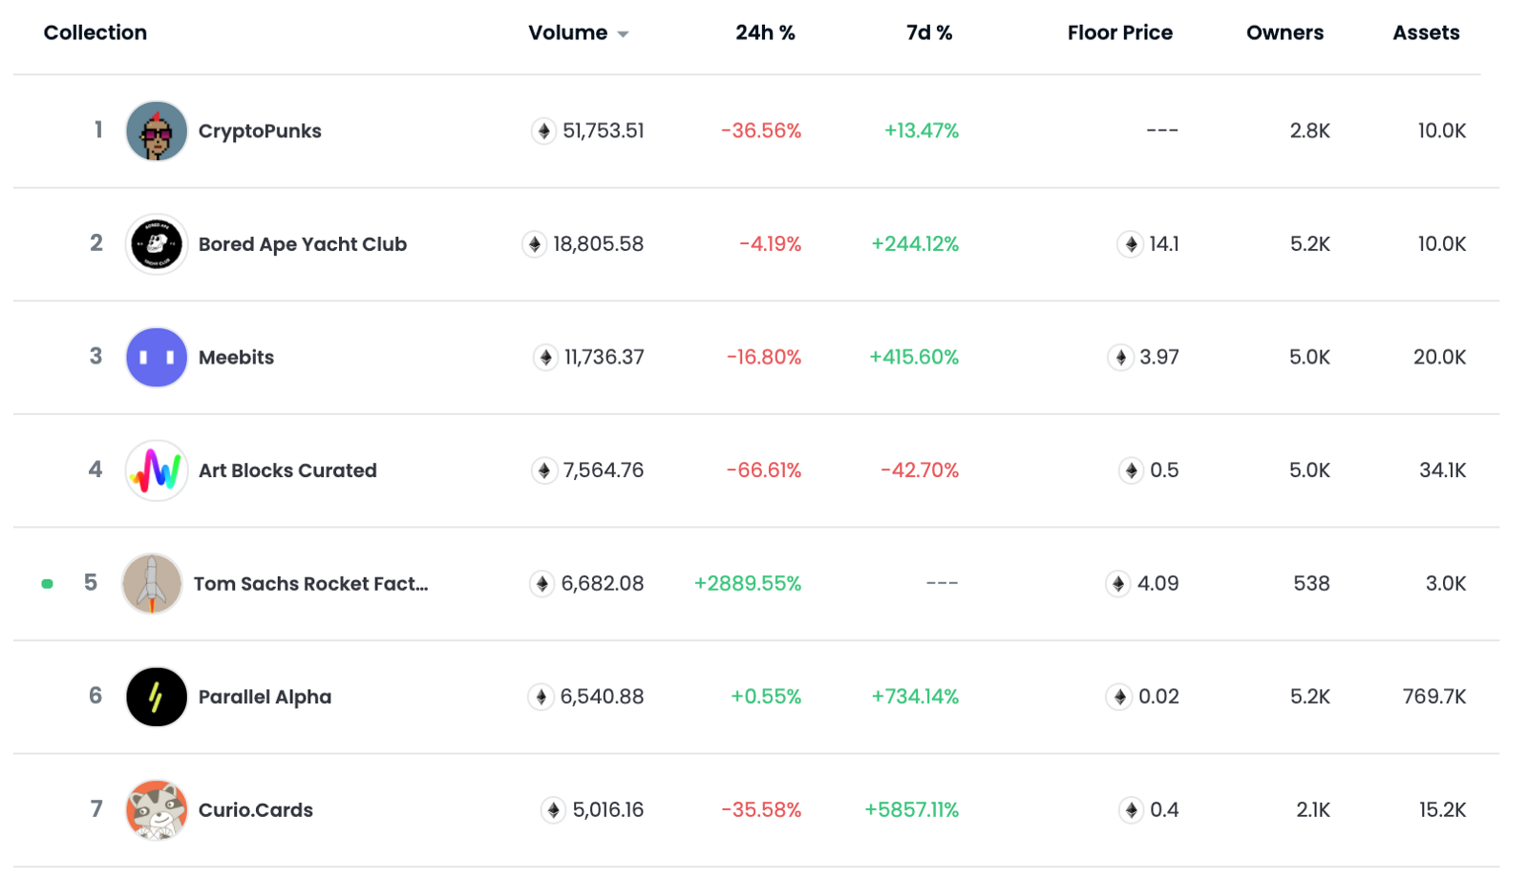Click the Art Blocks Curated waveform icon
This screenshot has height=879, width=1528.
click(x=156, y=470)
